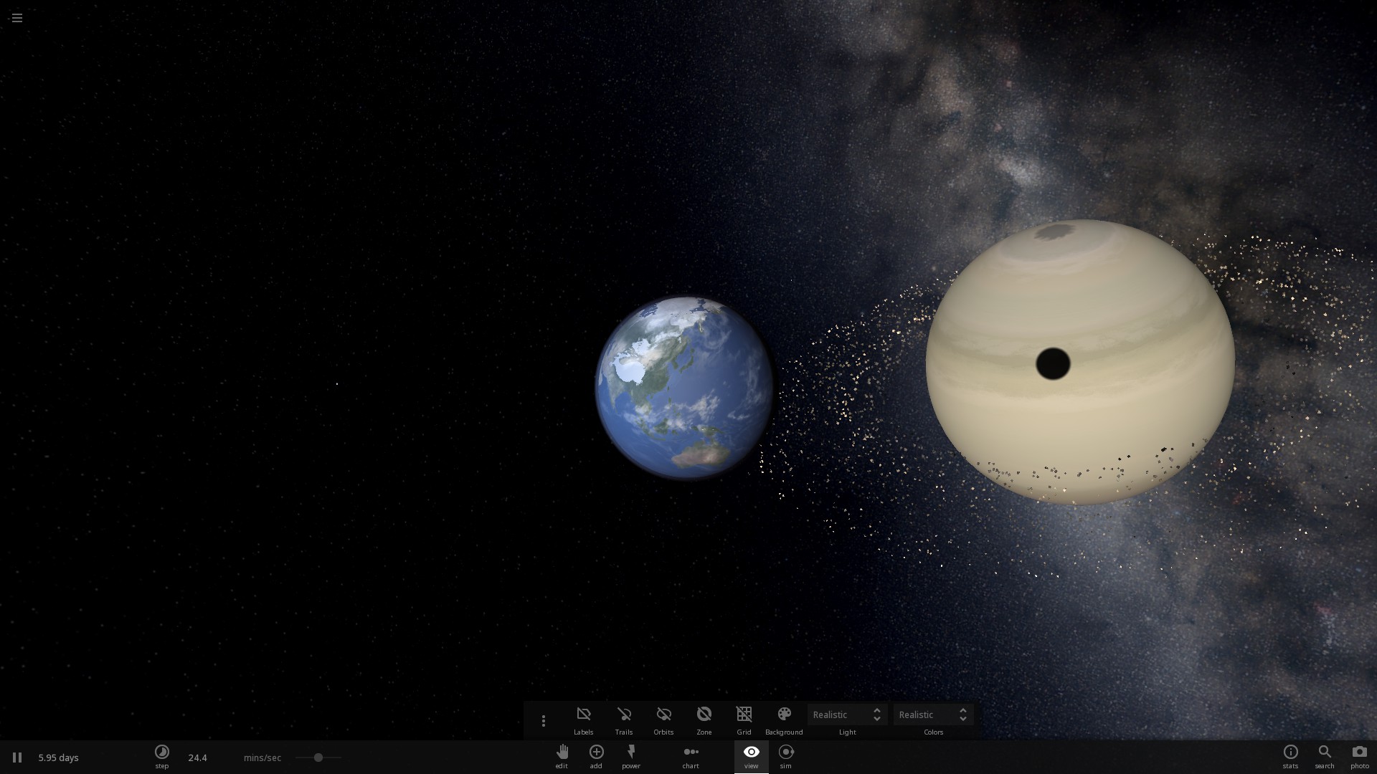Screen dimensions: 1377x774
Task: Toggle the Grid display
Action: tap(744, 715)
